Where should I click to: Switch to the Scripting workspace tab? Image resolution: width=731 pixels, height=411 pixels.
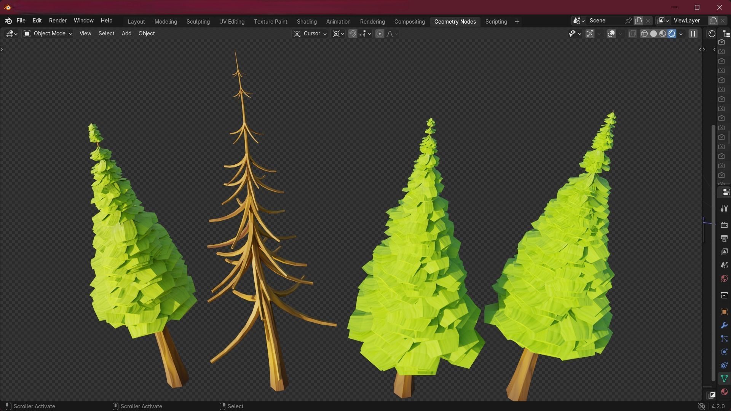tap(496, 22)
